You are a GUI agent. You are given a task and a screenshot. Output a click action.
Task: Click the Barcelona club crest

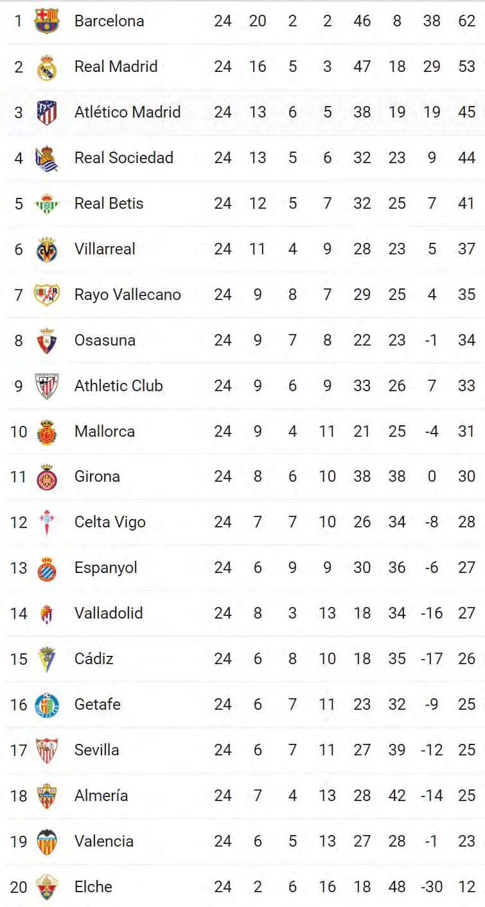(47, 21)
